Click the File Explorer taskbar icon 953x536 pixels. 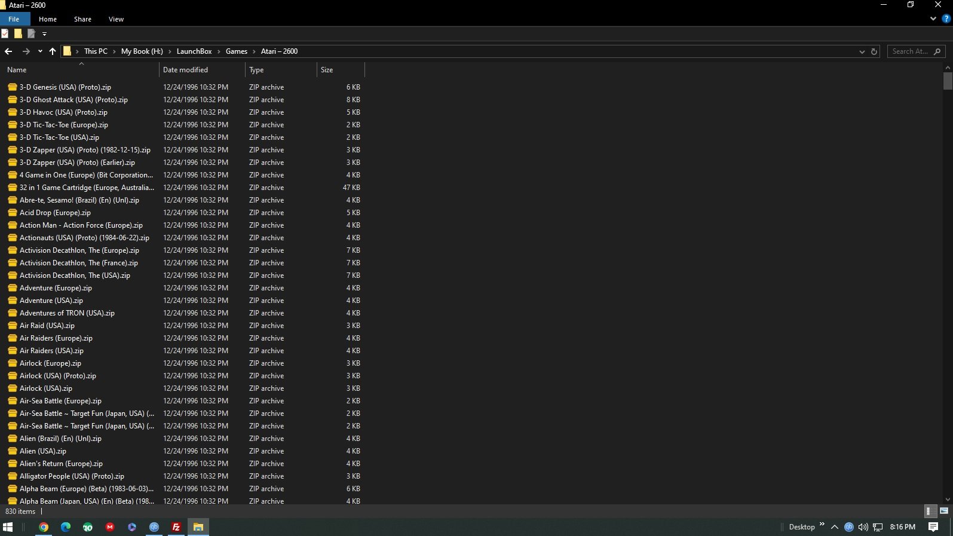tap(198, 527)
